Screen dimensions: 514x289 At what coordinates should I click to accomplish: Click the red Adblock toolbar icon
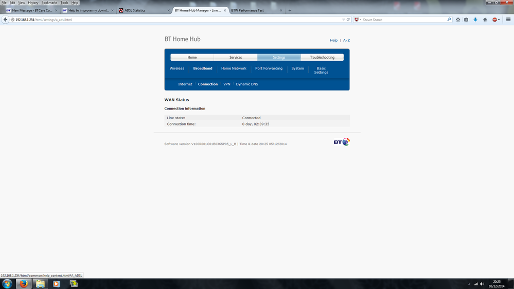tap(495, 20)
